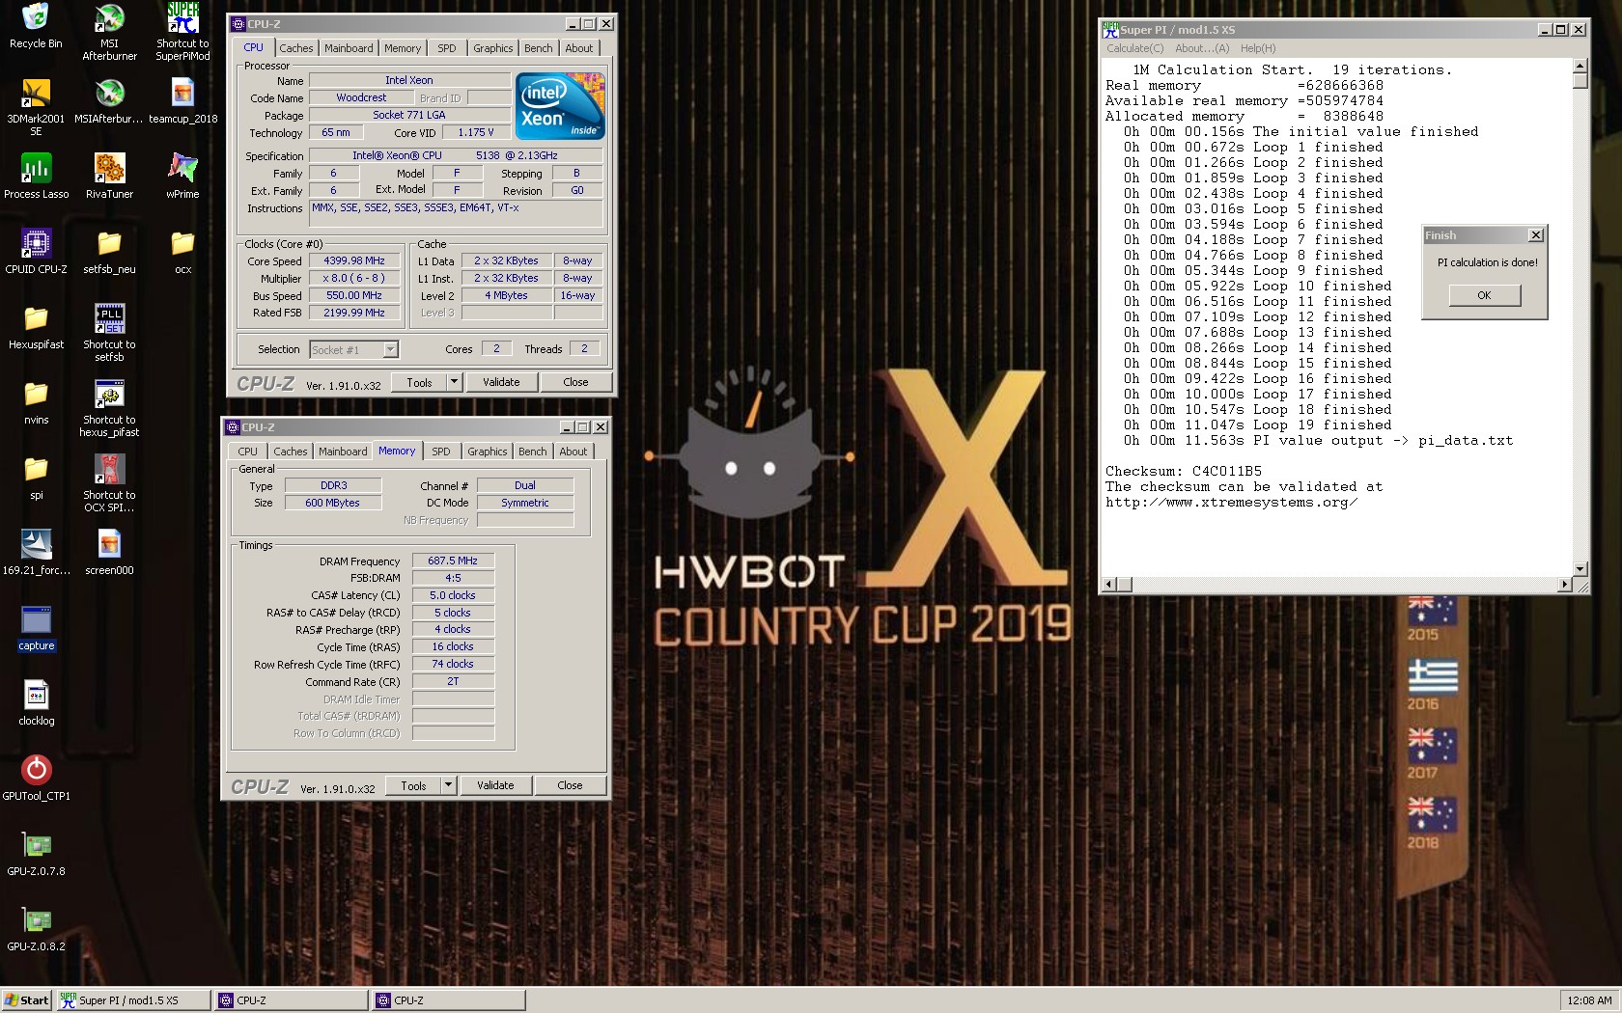This screenshot has height=1013, width=1622.
Task: Open the setfsb_neu folder
Action: point(109,252)
